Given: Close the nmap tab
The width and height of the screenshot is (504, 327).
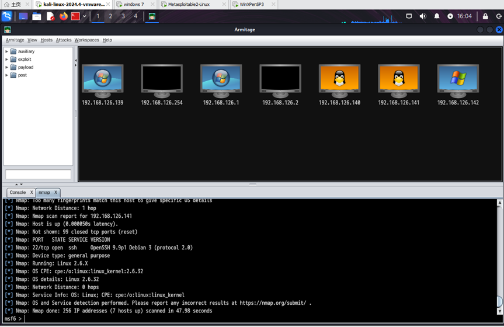Looking at the screenshot, I should click(55, 192).
